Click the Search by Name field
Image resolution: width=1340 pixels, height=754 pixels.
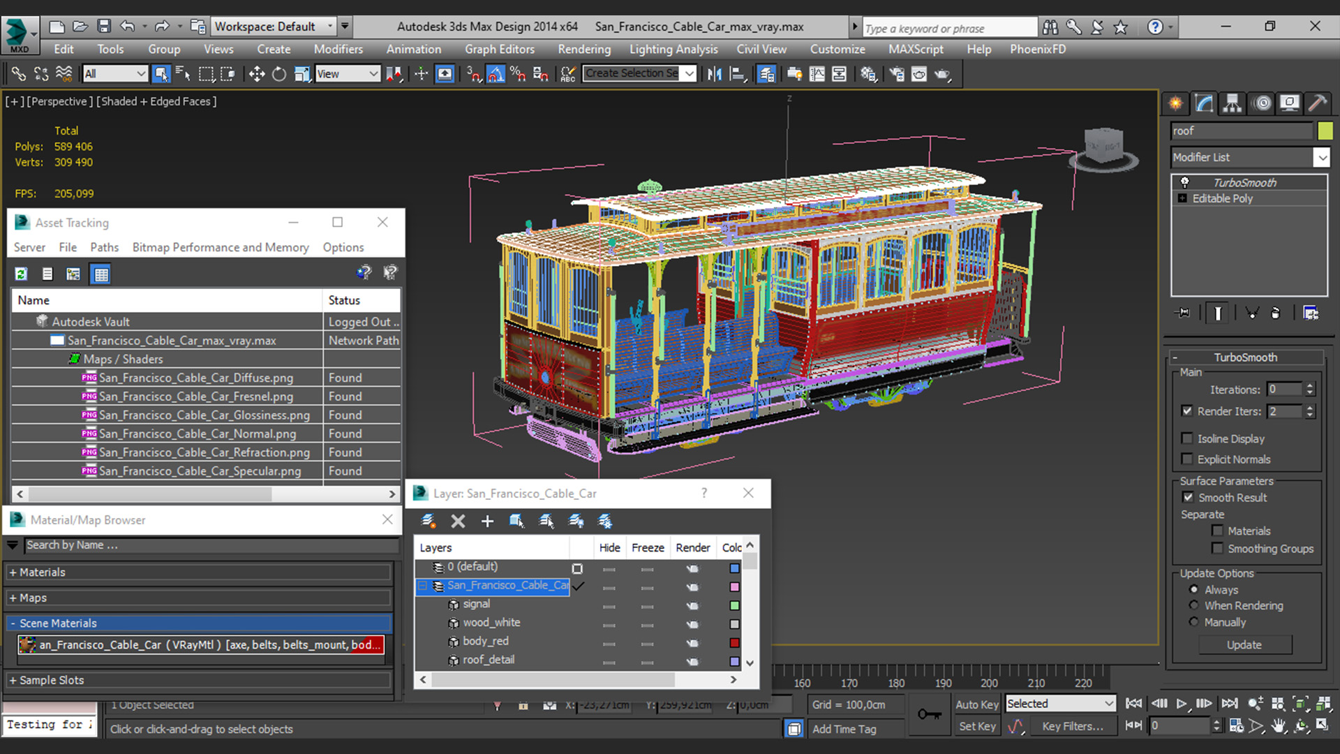pyautogui.click(x=211, y=545)
